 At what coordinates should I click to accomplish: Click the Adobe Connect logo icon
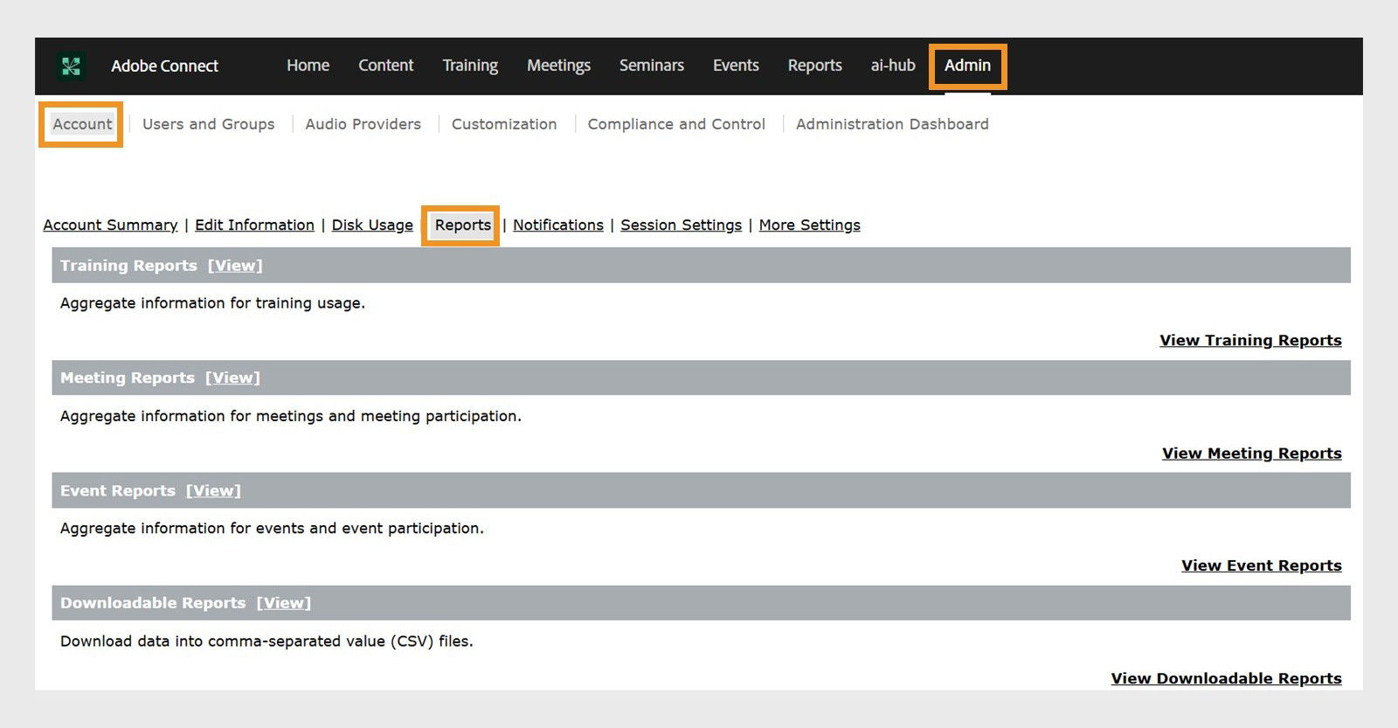click(x=71, y=66)
